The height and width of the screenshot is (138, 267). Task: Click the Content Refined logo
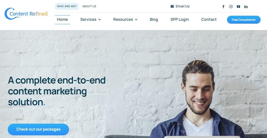26,14
